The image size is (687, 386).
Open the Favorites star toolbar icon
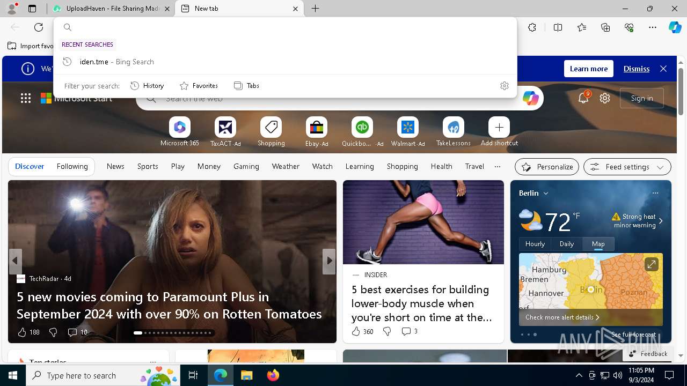tap(582, 27)
